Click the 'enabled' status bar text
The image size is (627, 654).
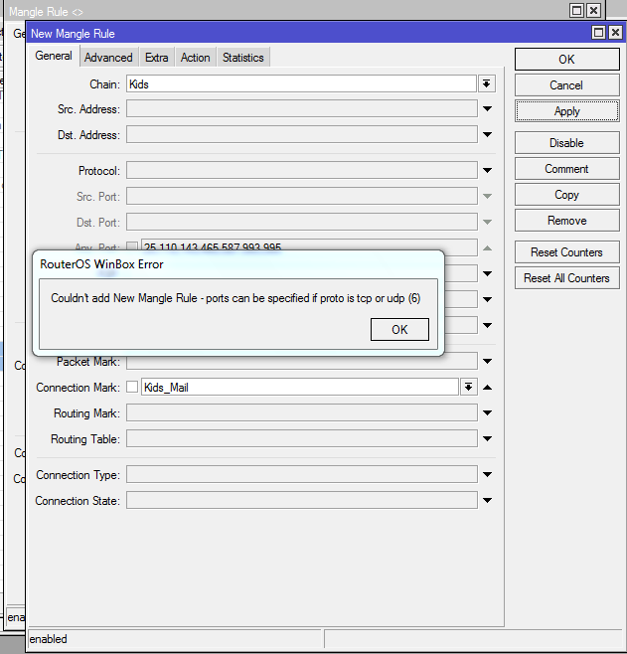pos(49,639)
